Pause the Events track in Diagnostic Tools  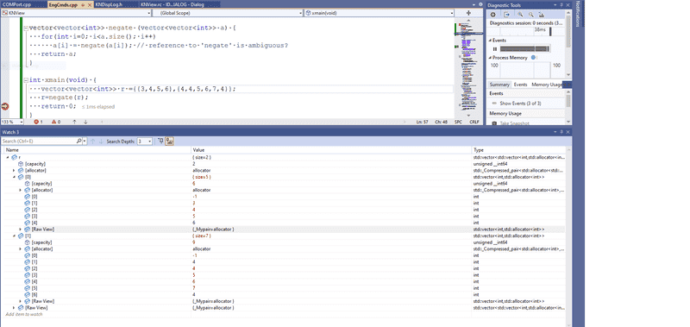[x=495, y=49]
